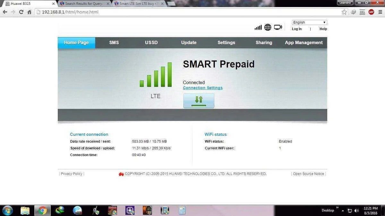Viewport: 385px width, 216px height.
Task: Click the browser back arrow
Action: click(5, 12)
